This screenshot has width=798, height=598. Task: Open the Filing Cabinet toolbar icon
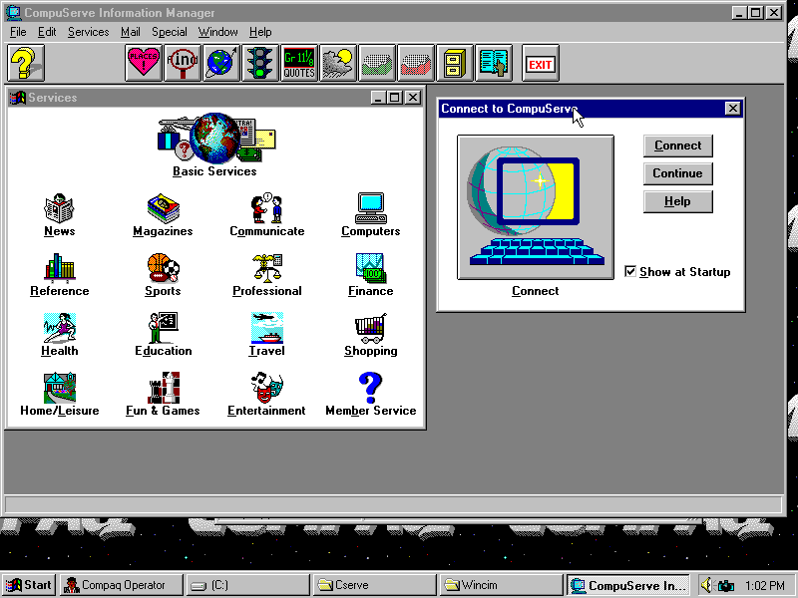(455, 63)
